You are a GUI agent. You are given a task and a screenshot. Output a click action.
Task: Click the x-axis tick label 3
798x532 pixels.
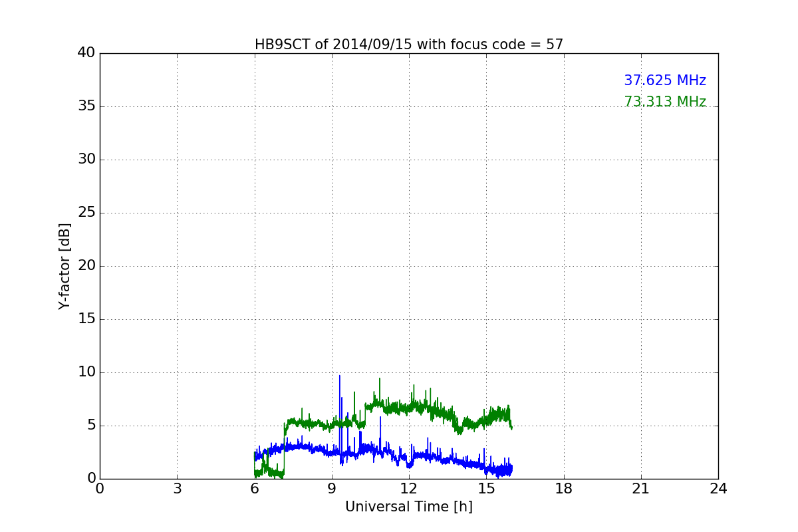pyautogui.click(x=177, y=489)
